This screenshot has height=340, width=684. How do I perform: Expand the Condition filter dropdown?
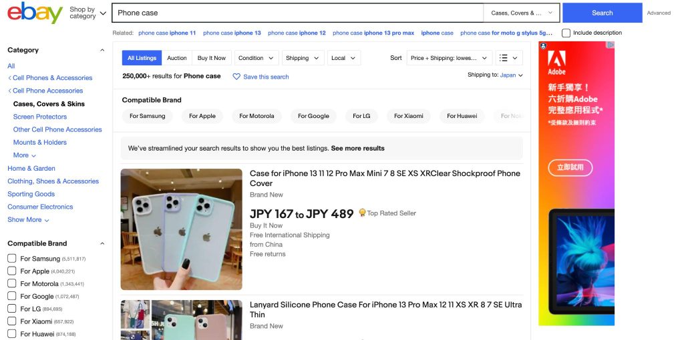tap(256, 58)
